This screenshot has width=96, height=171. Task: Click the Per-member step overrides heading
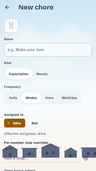[x=26, y=143]
